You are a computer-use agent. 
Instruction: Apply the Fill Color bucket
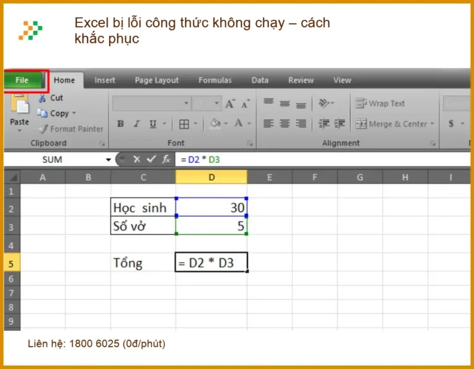[x=215, y=123]
